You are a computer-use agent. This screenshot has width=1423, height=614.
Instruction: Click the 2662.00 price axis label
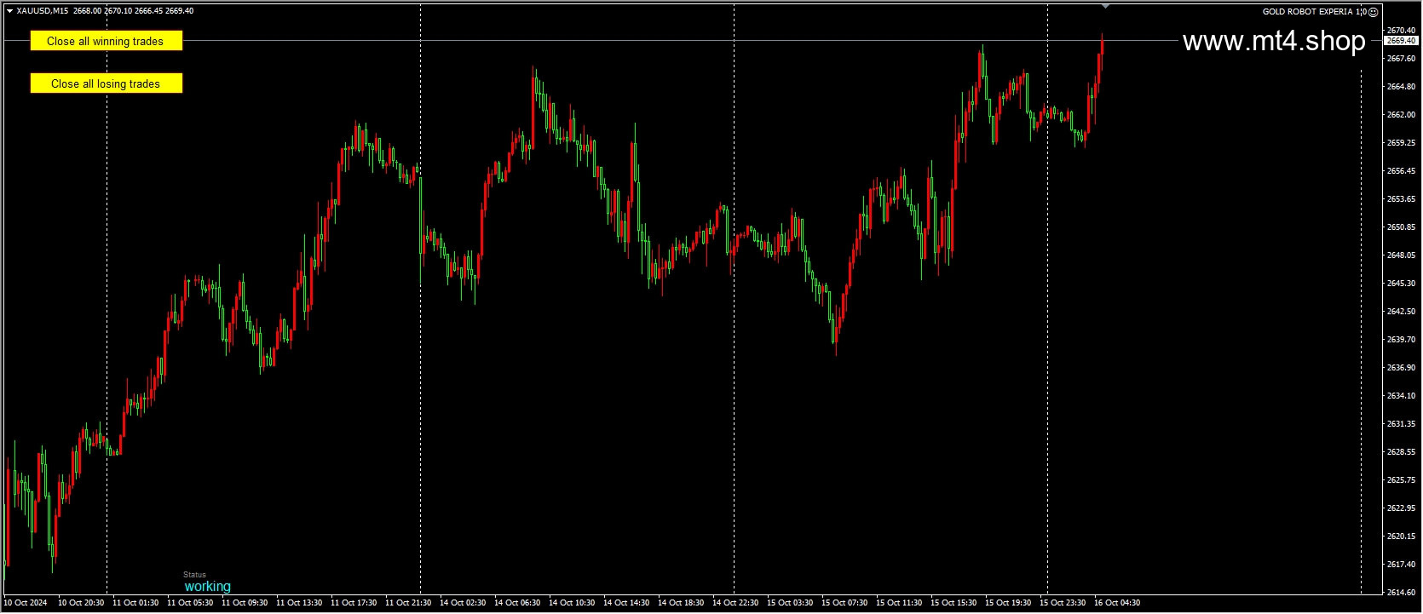[1401, 115]
